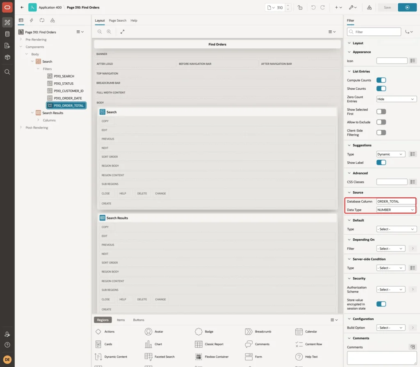The width and height of the screenshot is (420, 367).
Task: Expand the layout pane to full size
Action: pyautogui.click(x=122, y=32)
